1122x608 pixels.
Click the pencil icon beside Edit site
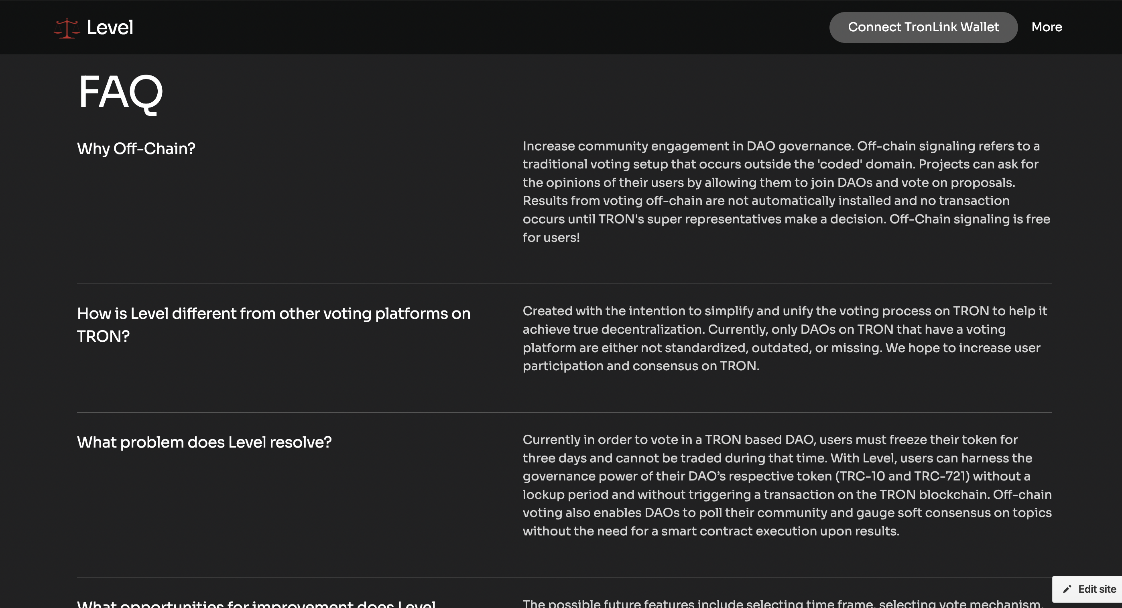point(1067,589)
